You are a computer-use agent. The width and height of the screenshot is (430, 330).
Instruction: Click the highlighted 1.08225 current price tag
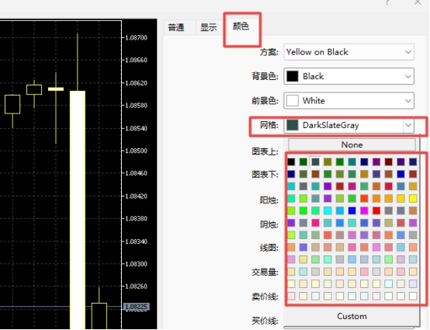(x=137, y=307)
